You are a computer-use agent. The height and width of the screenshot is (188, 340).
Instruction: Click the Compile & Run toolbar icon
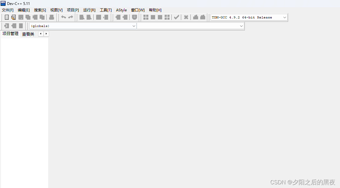tap(160, 17)
